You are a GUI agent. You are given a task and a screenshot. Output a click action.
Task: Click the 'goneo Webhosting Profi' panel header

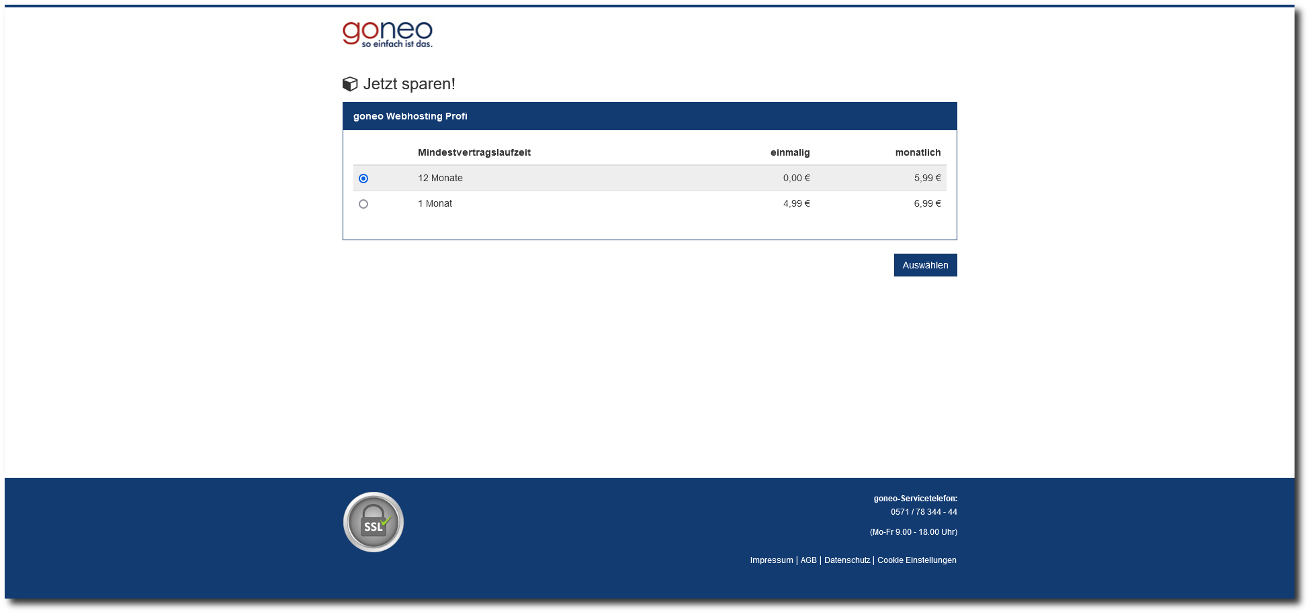coord(650,116)
